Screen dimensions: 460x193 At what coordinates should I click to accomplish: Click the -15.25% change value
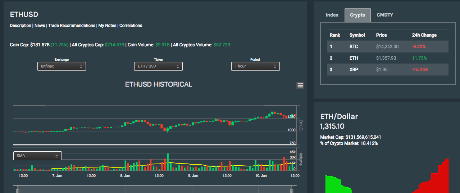(420, 70)
